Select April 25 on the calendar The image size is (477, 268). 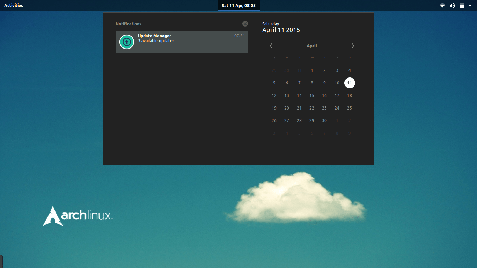coord(350,108)
